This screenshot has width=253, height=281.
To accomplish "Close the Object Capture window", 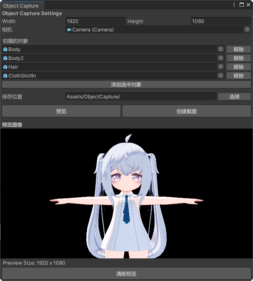I will (x=248, y=5).
